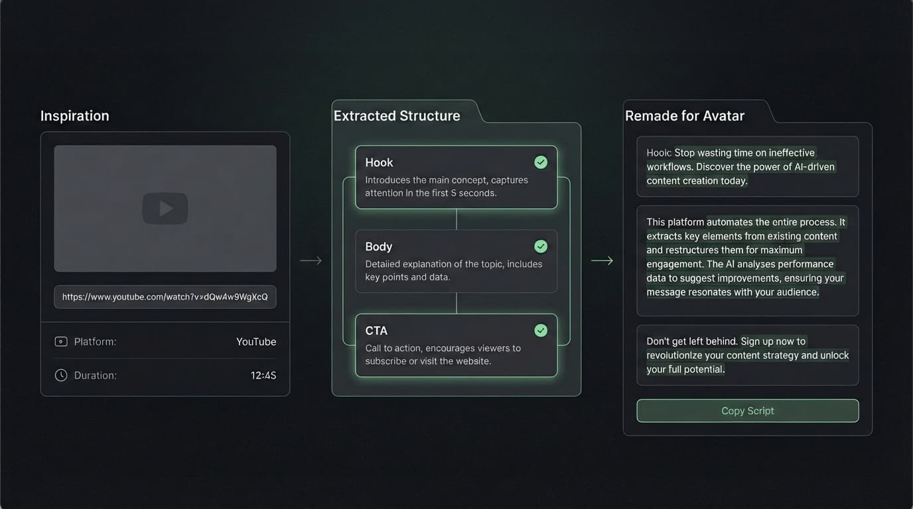
Task: Switch to the Extracted Structure tab
Action: coord(397,115)
